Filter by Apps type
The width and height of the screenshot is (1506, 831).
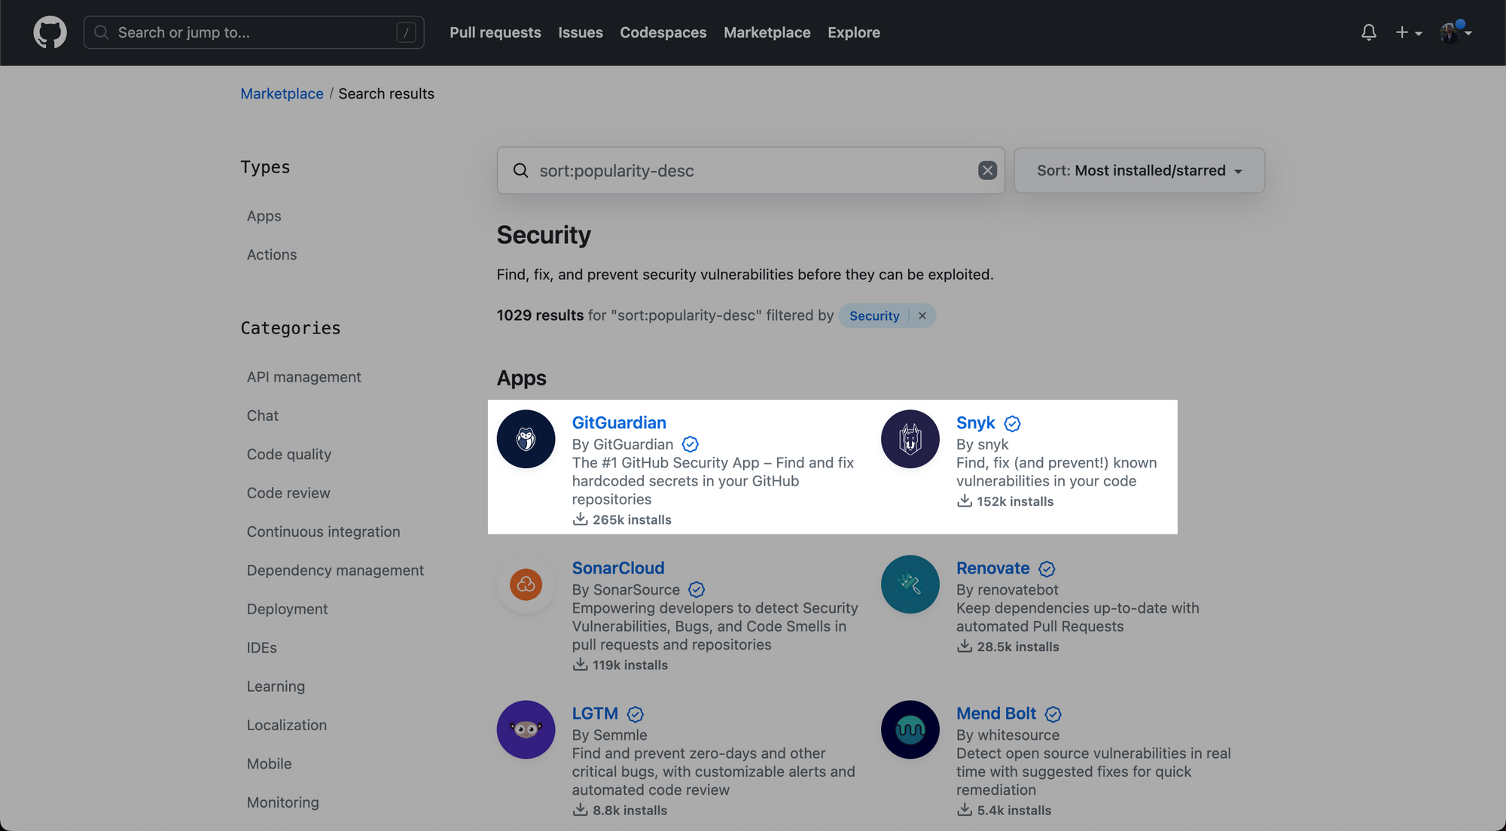pos(264,216)
